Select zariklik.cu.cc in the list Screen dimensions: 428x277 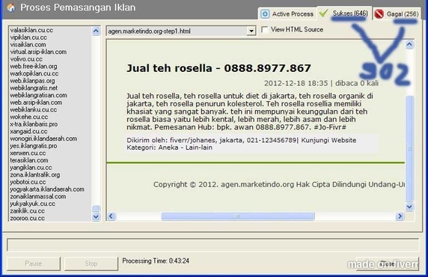coord(27,211)
